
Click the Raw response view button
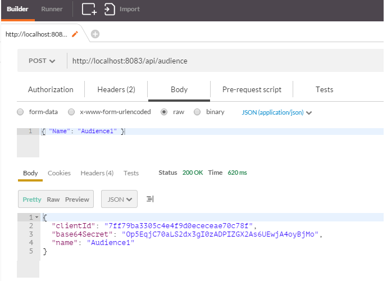click(53, 199)
